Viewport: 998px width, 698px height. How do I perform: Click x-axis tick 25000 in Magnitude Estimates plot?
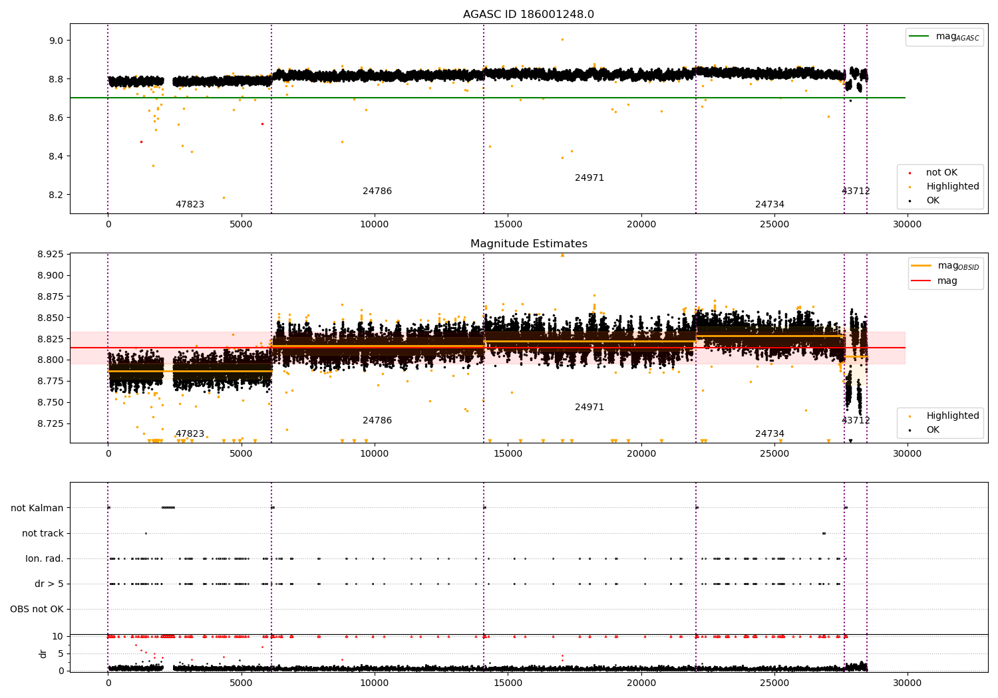(774, 454)
